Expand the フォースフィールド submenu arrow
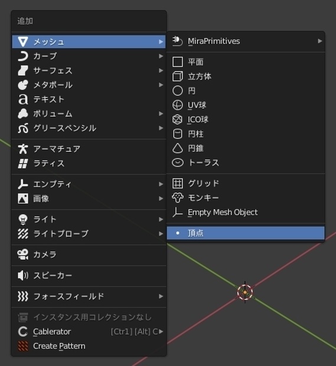The width and height of the screenshot is (336, 366). tap(161, 296)
